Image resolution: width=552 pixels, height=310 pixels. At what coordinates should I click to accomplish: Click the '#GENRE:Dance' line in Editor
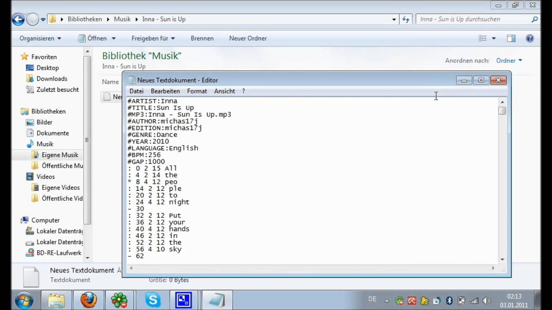[x=152, y=135]
